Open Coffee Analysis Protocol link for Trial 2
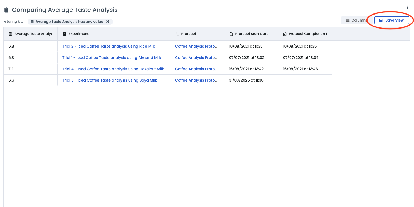Image resolution: width=414 pixels, height=207 pixels. point(196,46)
